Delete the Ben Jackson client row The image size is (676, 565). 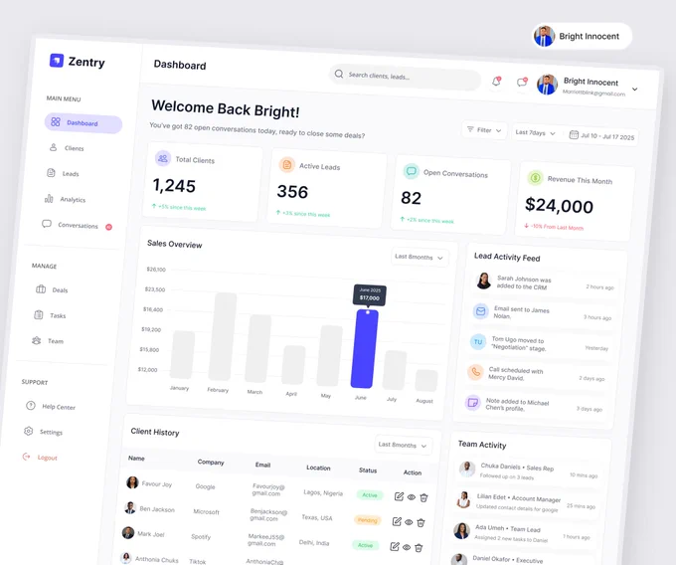(421, 523)
